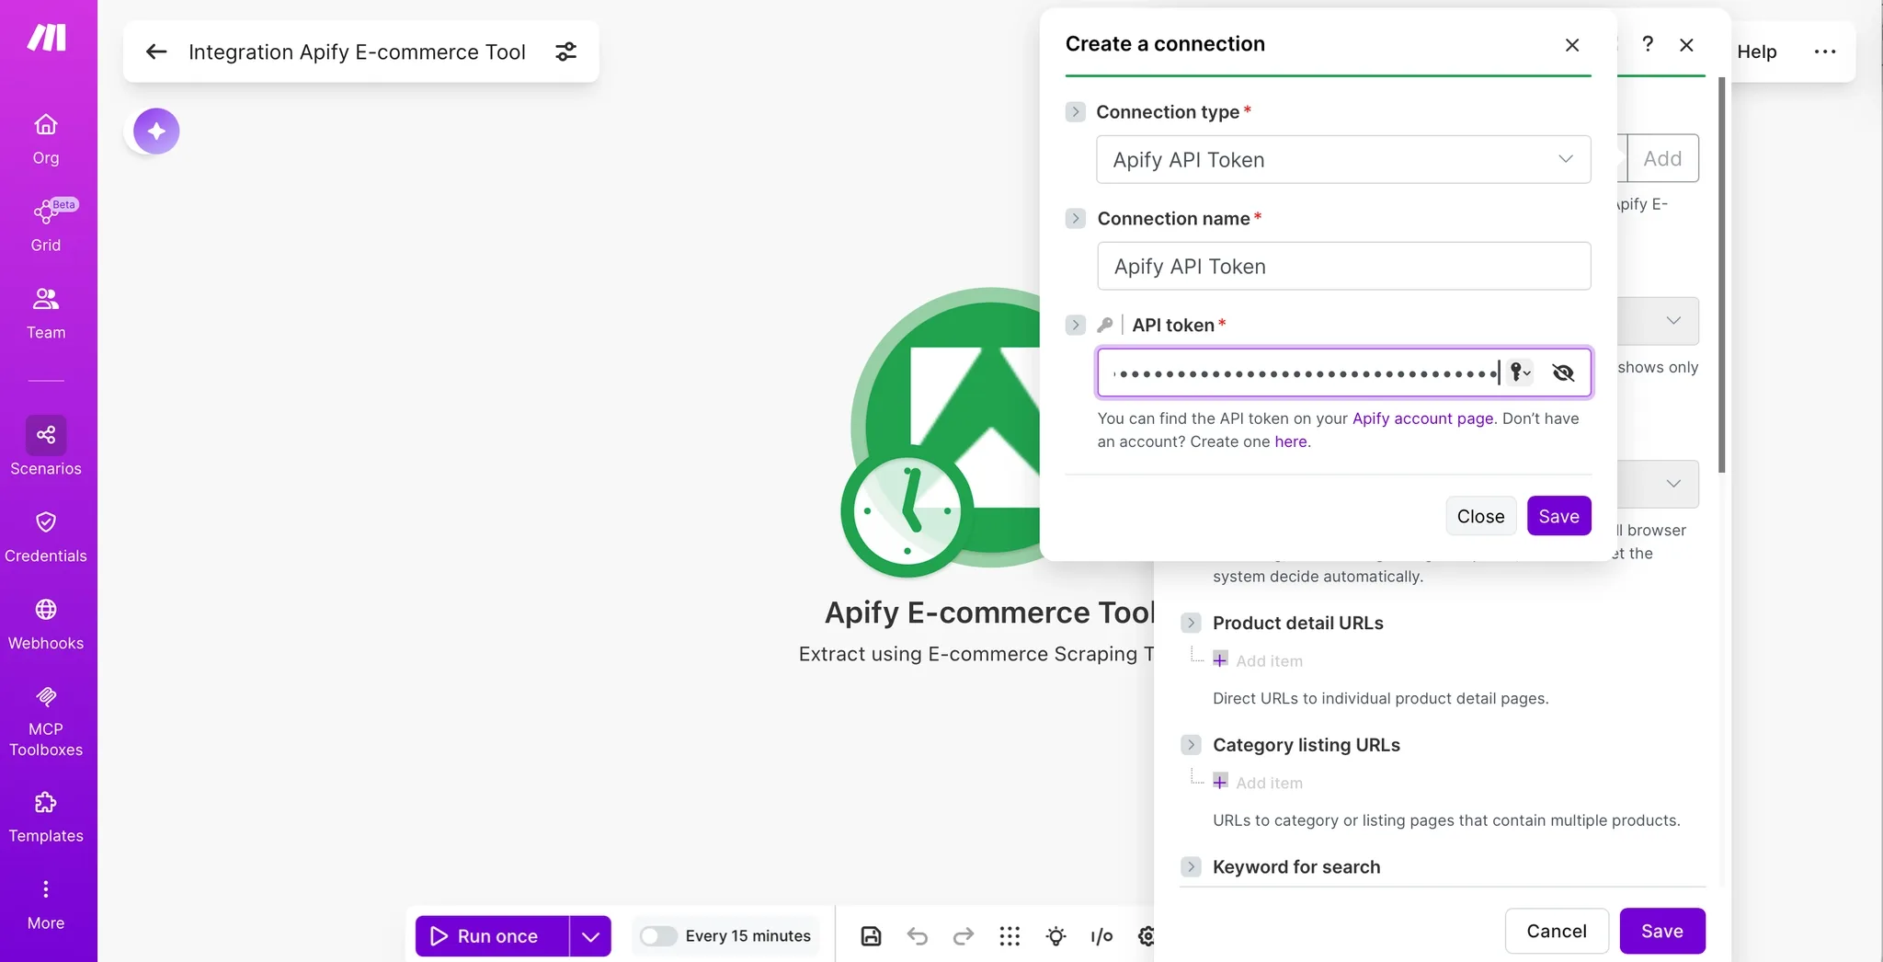Open the dropdown above 'browser' helper text
The height and width of the screenshot is (962, 1883).
point(1659,484)
